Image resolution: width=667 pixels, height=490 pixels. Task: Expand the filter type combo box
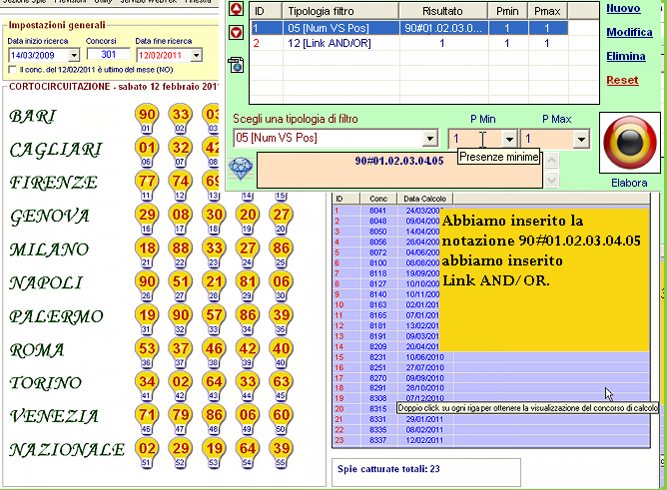(x=430, y=138)
